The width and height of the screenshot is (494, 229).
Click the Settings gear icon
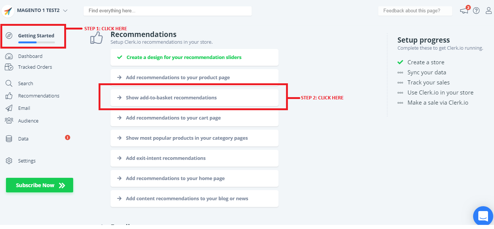(9, 161)
